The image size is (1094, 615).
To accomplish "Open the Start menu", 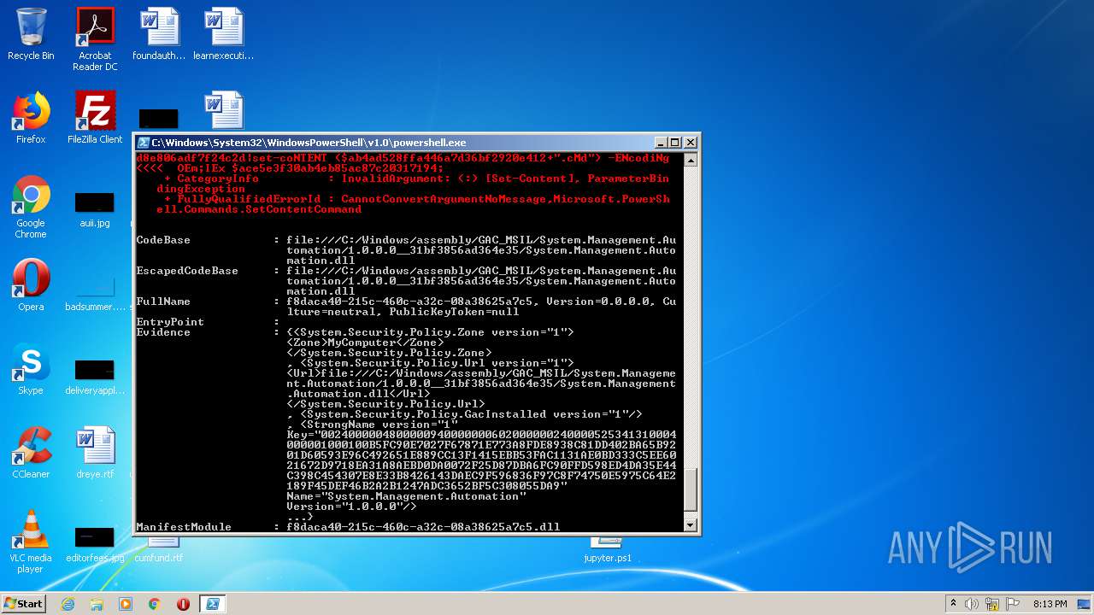I will point(23,604).
